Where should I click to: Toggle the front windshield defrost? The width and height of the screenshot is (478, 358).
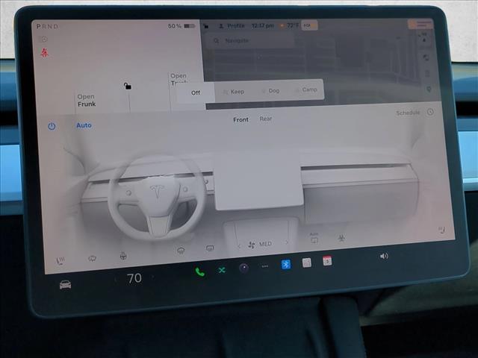(181, 250)
